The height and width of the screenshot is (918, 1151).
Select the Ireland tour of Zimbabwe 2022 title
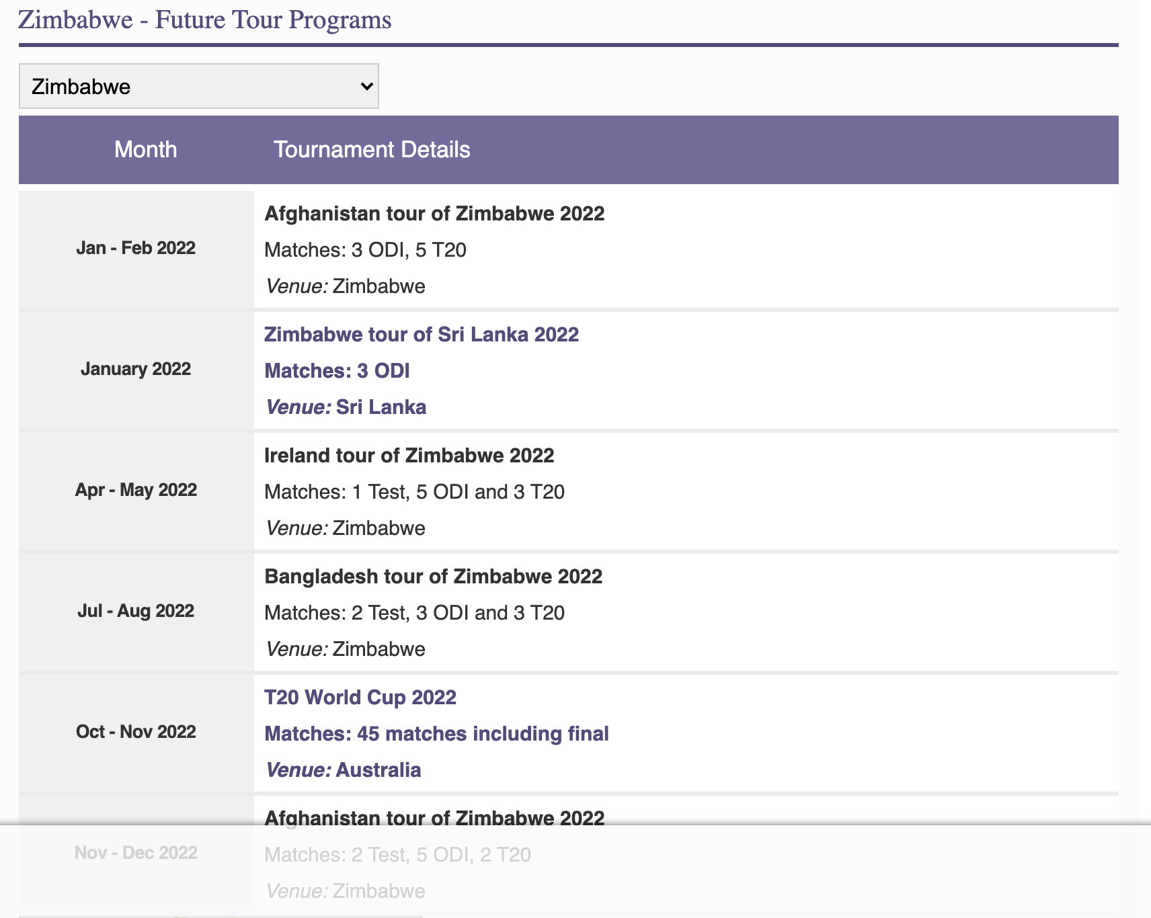[409, 456]
